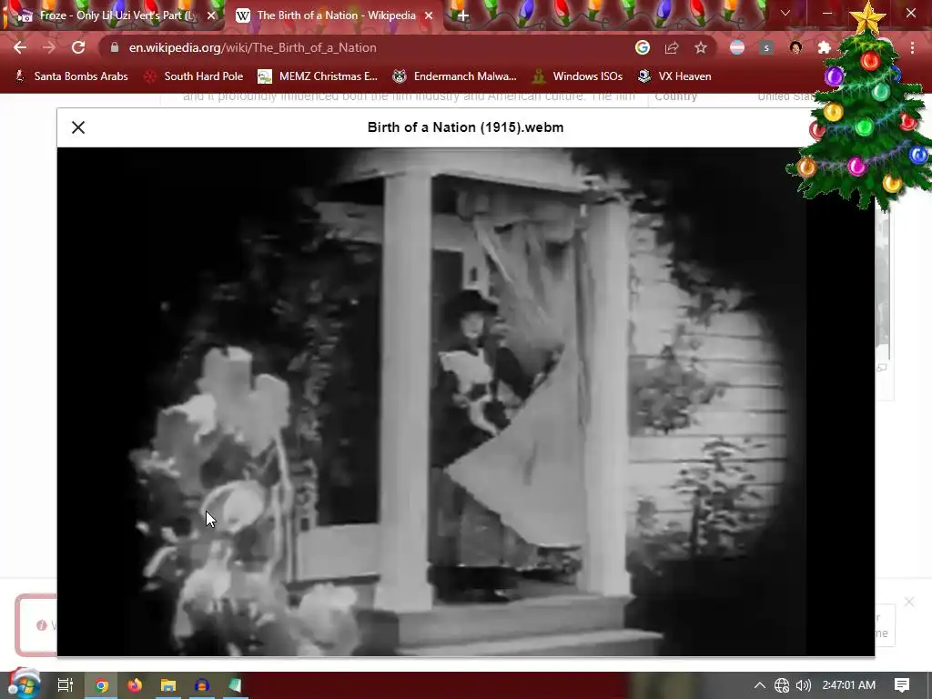This screenshot has height=699, width=932.
Task: Go back to the previous page
Action: [20, 47]
